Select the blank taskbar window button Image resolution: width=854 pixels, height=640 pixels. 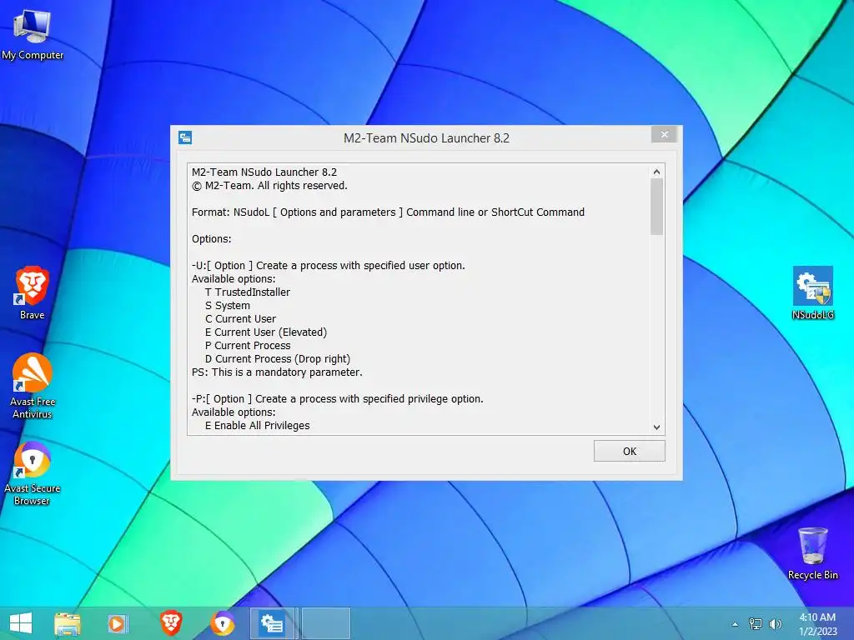pyautogui.click(x=326, y=623)
